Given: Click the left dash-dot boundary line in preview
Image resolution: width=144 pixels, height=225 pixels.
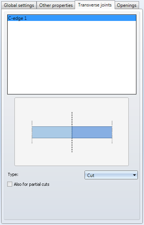Looking at the screenshot, I should [x=32, y=132].
